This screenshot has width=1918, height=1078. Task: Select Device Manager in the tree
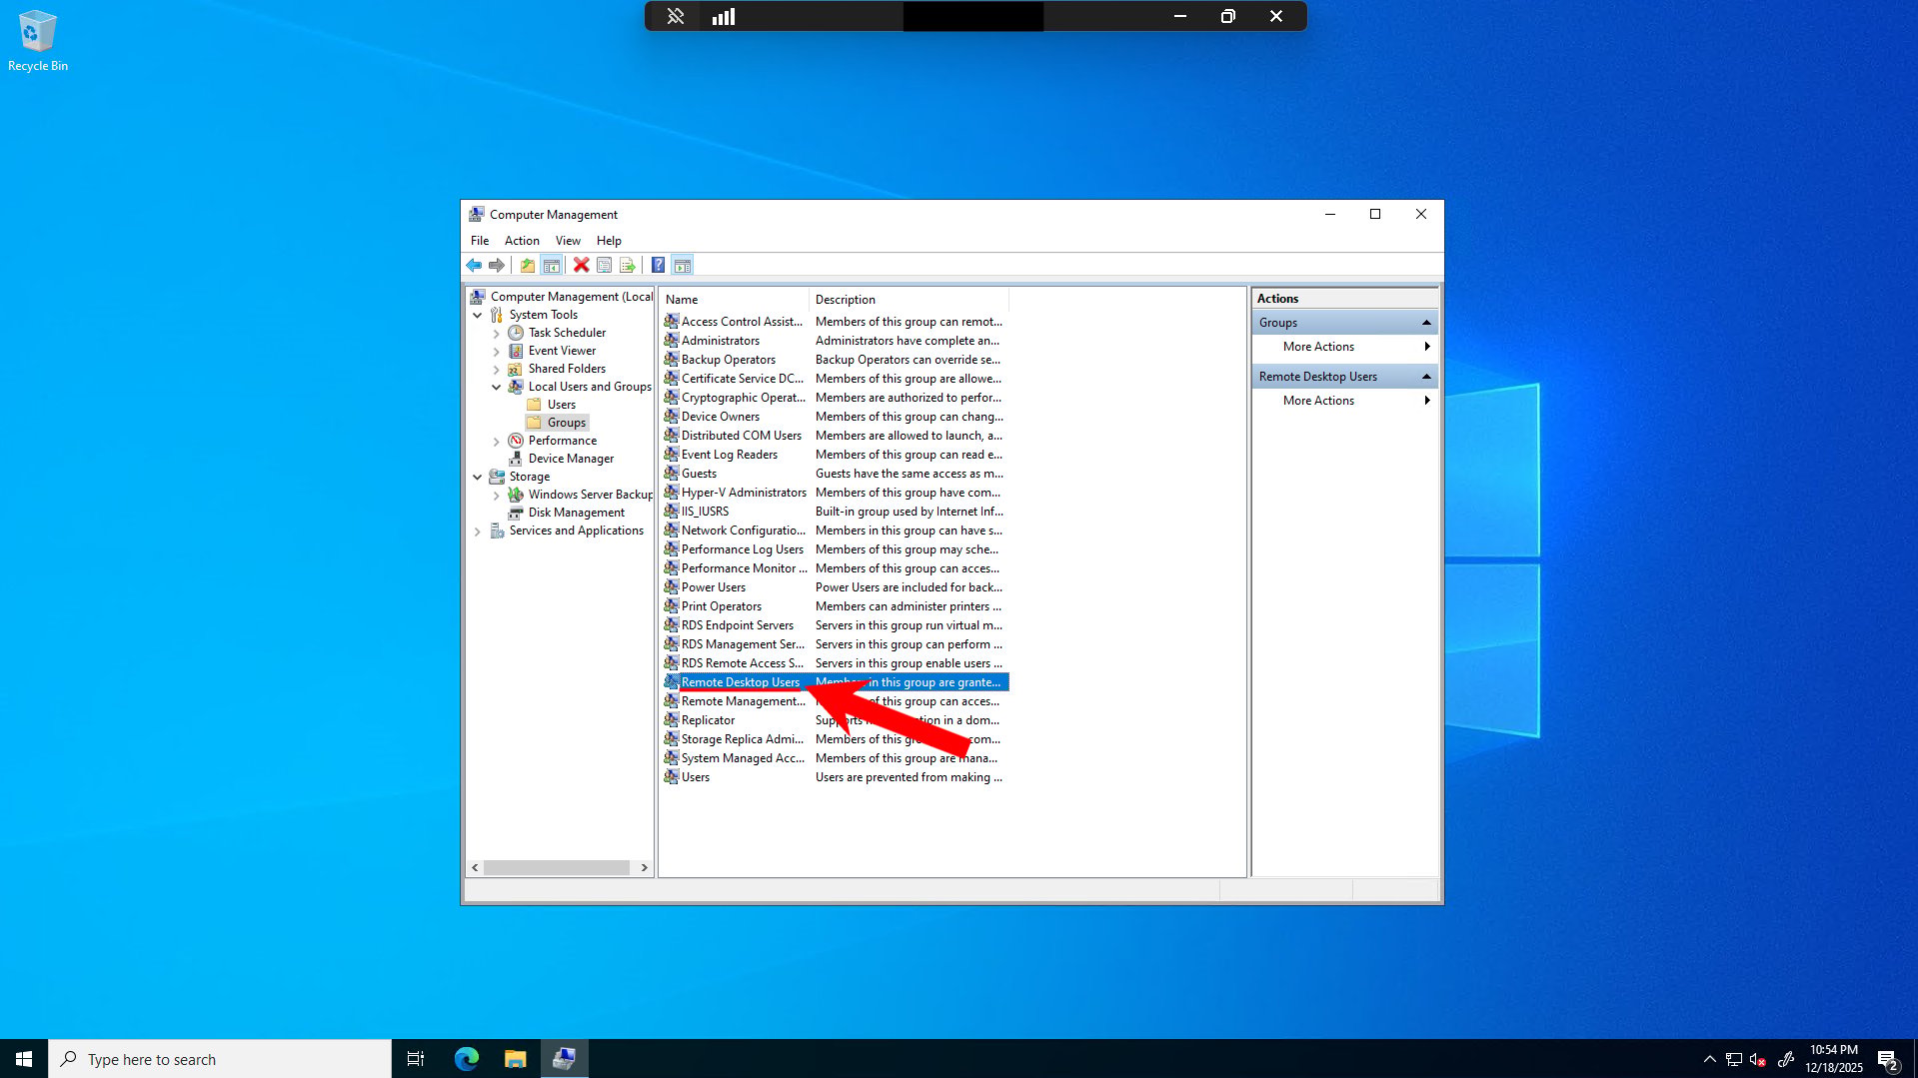click(571, 459)
